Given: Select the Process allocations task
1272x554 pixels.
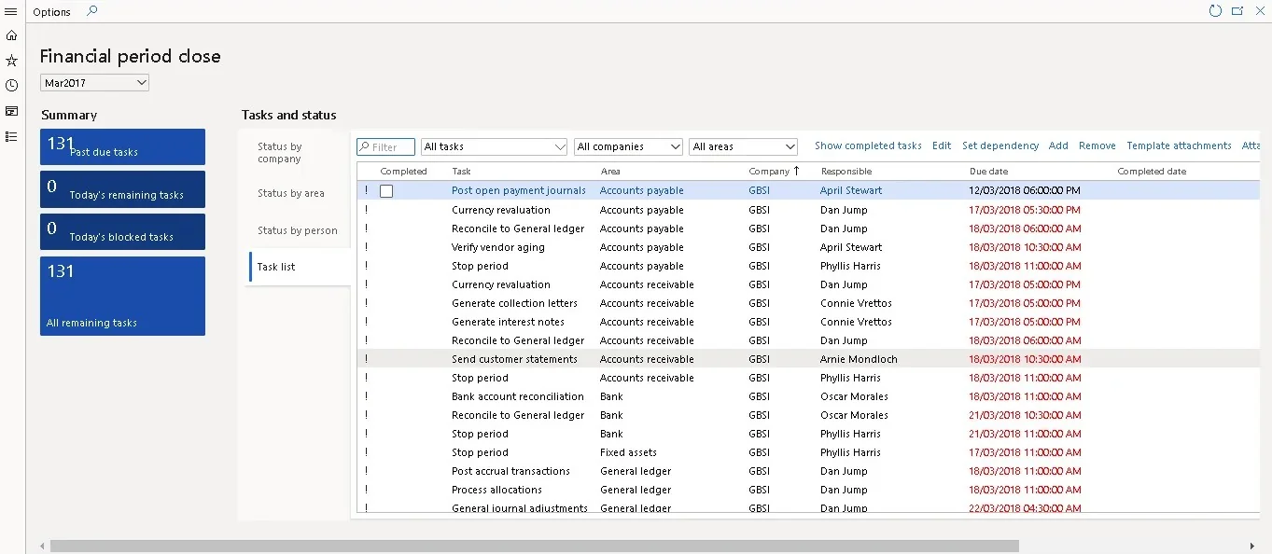Looking at the screenshot, I should click(496, 490).
